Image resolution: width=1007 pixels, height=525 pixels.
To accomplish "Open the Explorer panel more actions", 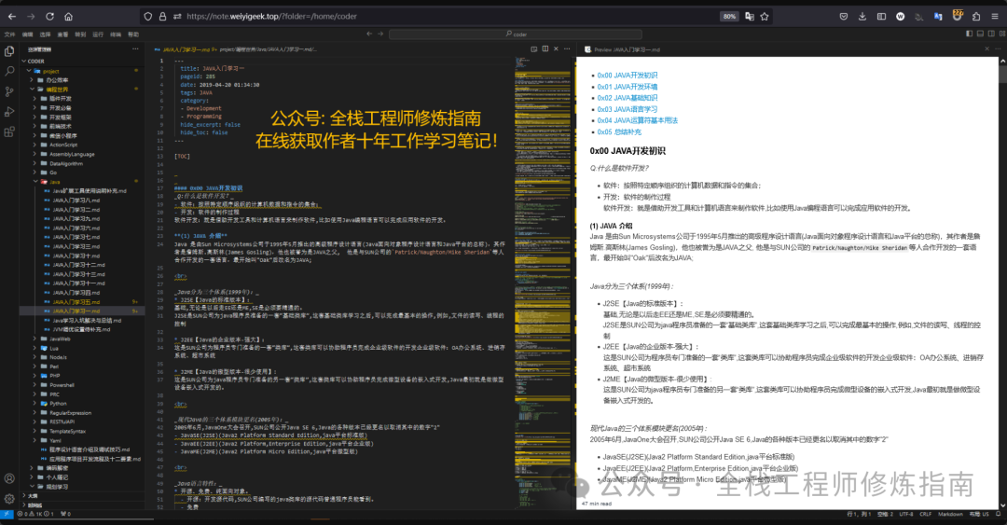I will pyautogui.click(x=135, y=49).
